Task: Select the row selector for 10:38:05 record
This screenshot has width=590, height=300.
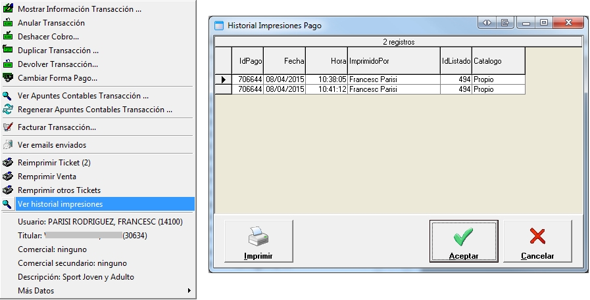Action: pyautogui.click(x=223, y=79)
